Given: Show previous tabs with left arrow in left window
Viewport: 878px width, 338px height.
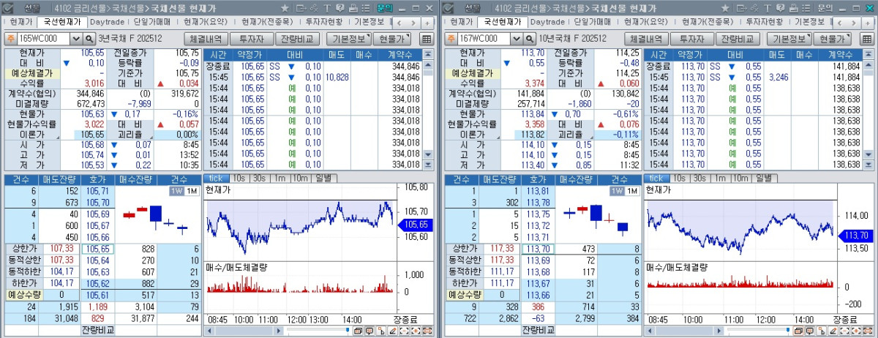Looking at the screenshot, I should tap(399, 23).
